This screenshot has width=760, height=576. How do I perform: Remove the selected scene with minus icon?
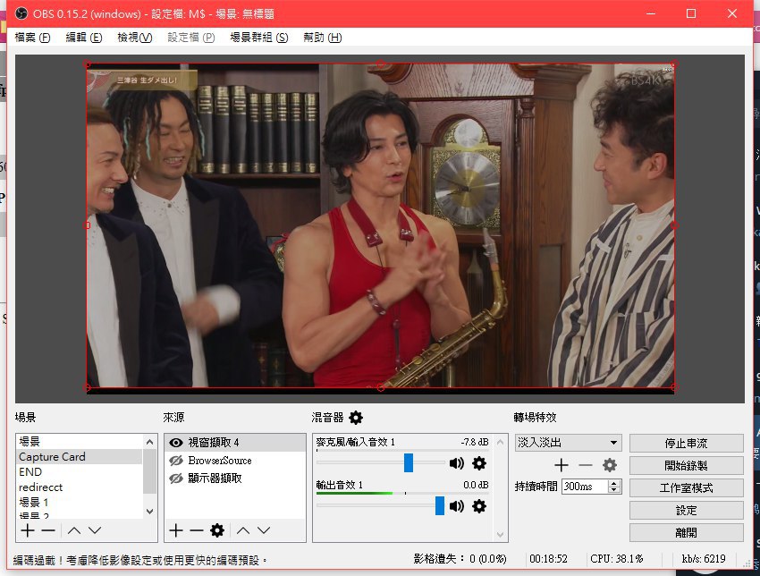(48, 530)
